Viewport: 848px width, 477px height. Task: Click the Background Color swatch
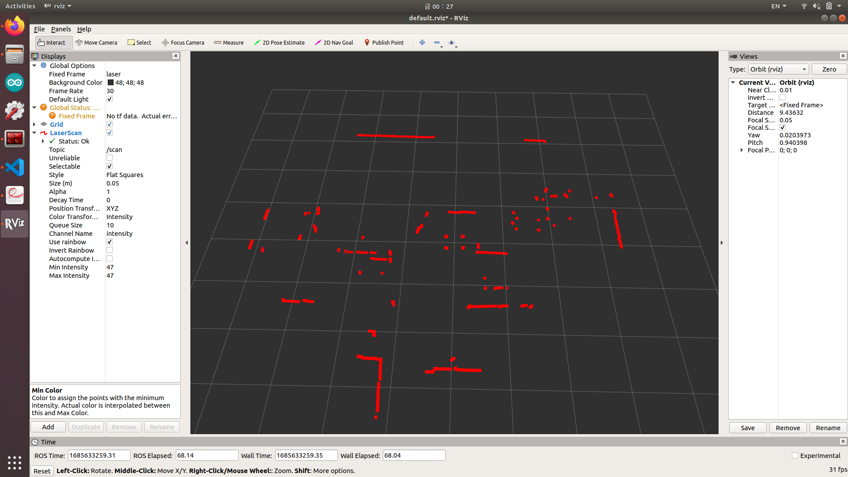(110, 83)
